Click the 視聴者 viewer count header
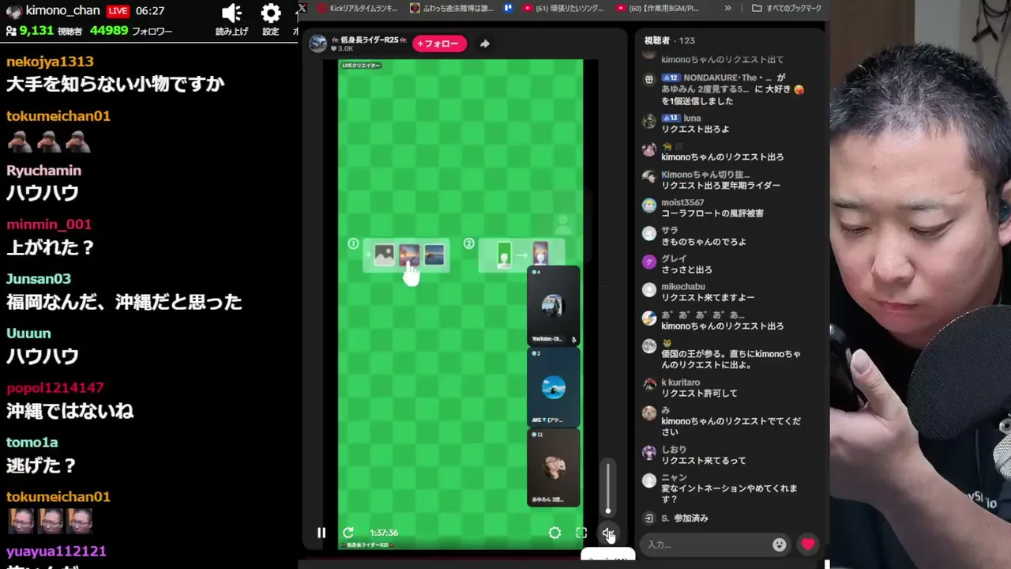This screenshot has height=569, width=1011. [670, 40]
